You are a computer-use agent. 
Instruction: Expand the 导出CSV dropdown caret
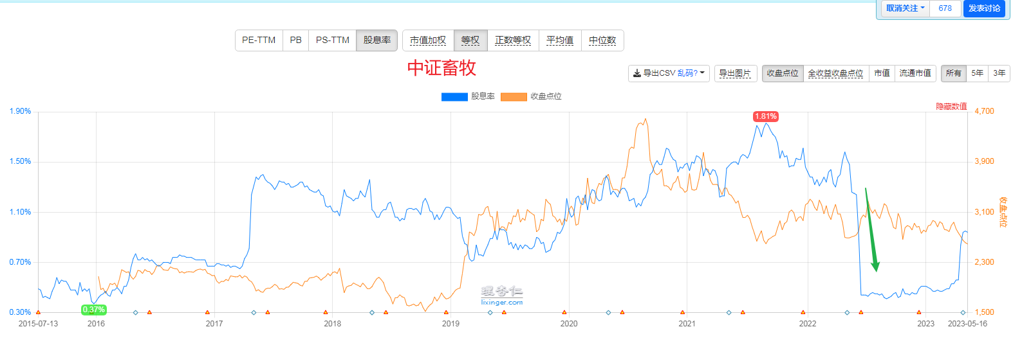(702, 73)
